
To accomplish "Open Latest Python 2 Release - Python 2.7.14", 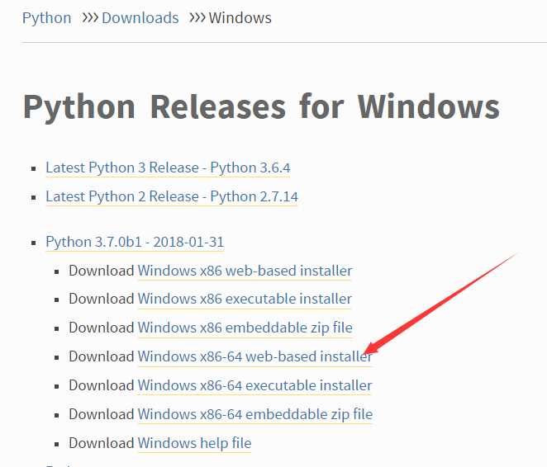I will point(172,196).
